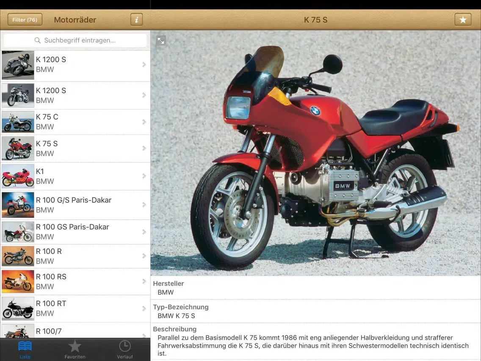Image resolution: width=481 pixels, height=361 pixels.
Task: Select the R 100 RS thumbnail
Action: pos(18,281)
